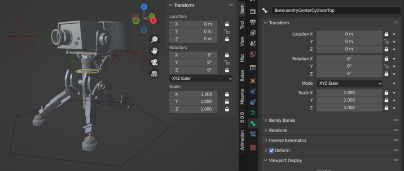The height and width of the screenshot is (171, 404).
Task: Click the red X axis gizmo ball
Action: pos(154,21)
